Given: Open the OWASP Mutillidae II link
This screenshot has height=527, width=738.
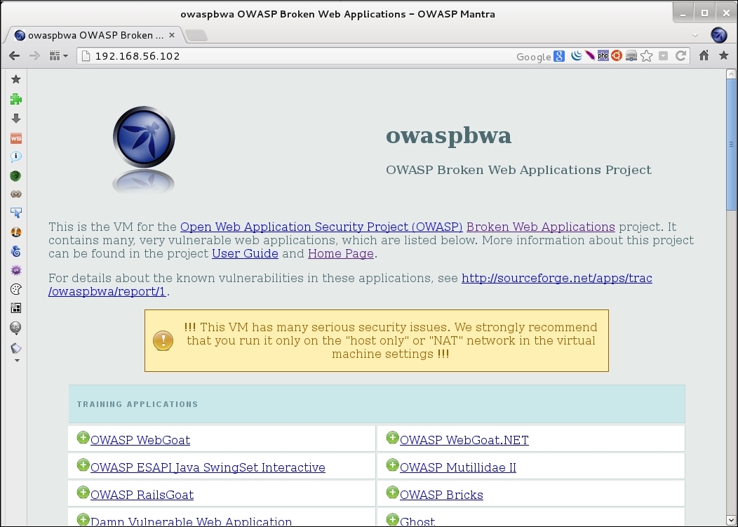Looking at the screenshot, I should coord(458,467).
